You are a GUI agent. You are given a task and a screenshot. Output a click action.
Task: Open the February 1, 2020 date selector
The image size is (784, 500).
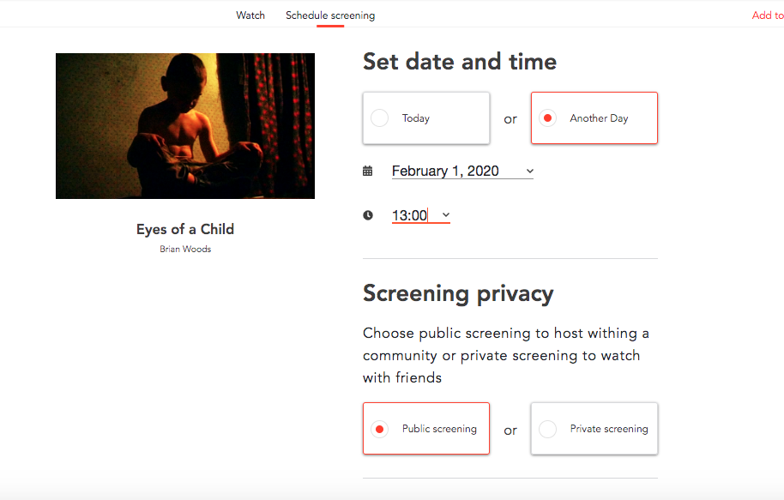click(x=462, y=171)
